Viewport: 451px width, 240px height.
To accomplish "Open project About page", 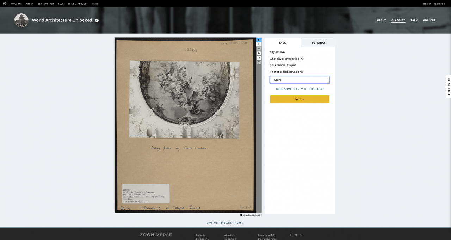I will (381, 20).
